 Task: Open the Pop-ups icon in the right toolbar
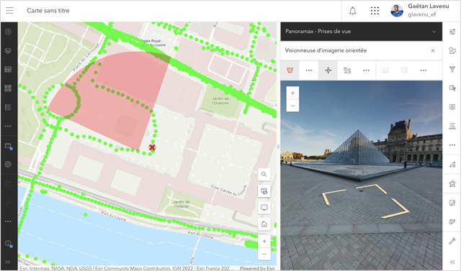[452, 107]
